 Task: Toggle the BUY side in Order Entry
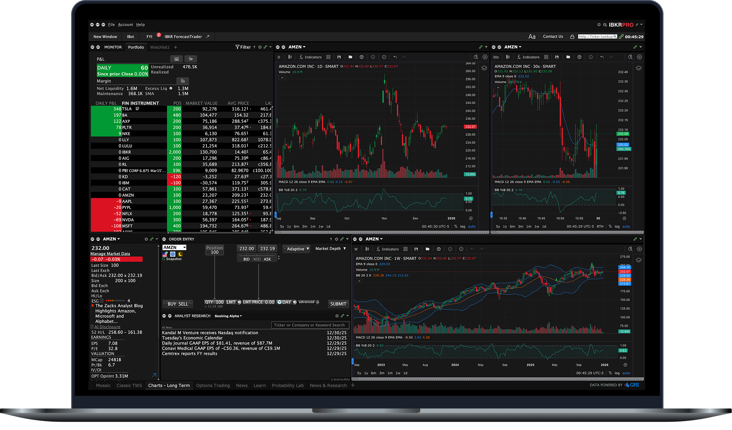(x=173, y=304)
